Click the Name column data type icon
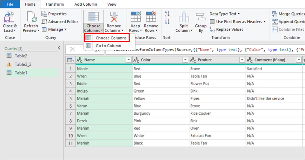305x160 pixels. click(79, 60)
